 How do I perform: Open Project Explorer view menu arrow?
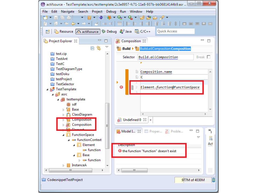point(107,47)
